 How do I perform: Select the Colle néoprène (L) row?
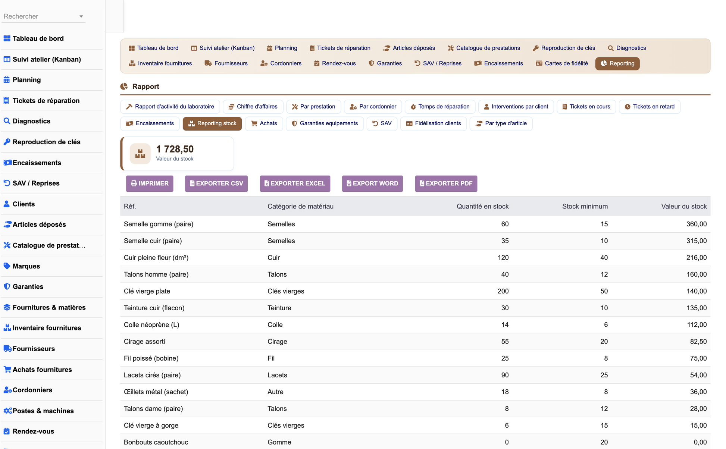click(415, 325)
